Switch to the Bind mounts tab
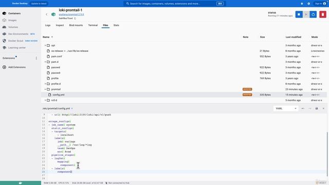 [76, 25]
